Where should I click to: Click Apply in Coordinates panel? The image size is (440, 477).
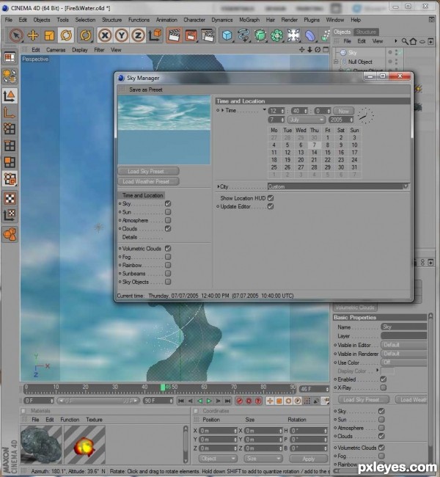[x=309, y=459]
